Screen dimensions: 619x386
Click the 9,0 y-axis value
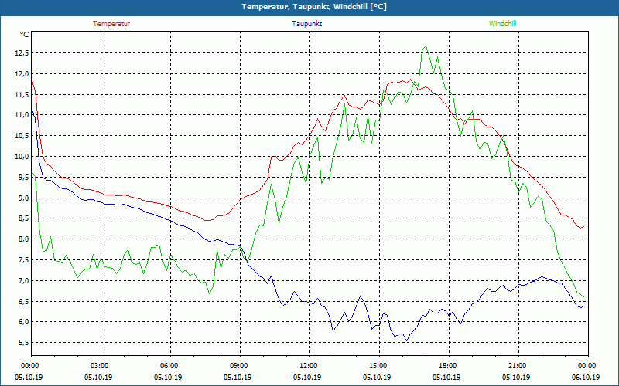[x=24, y=198]
